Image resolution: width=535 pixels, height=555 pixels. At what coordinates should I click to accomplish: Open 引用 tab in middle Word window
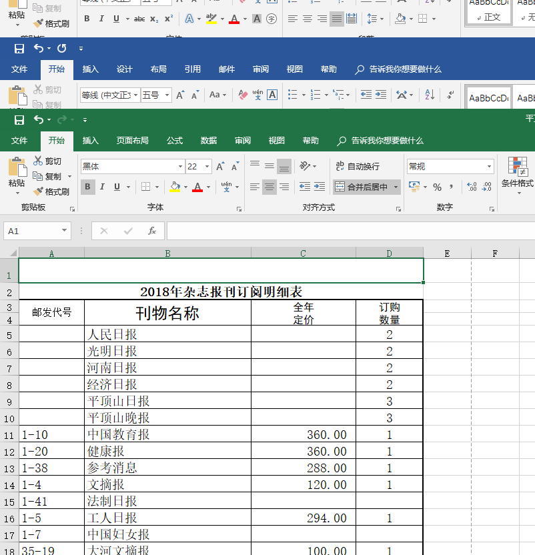192,69
